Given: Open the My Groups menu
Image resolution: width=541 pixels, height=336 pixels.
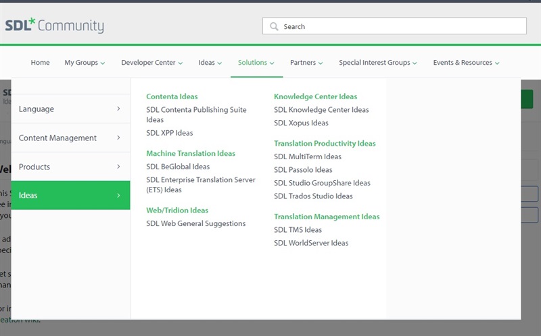Looking at the screenshot, I should 85,62.
